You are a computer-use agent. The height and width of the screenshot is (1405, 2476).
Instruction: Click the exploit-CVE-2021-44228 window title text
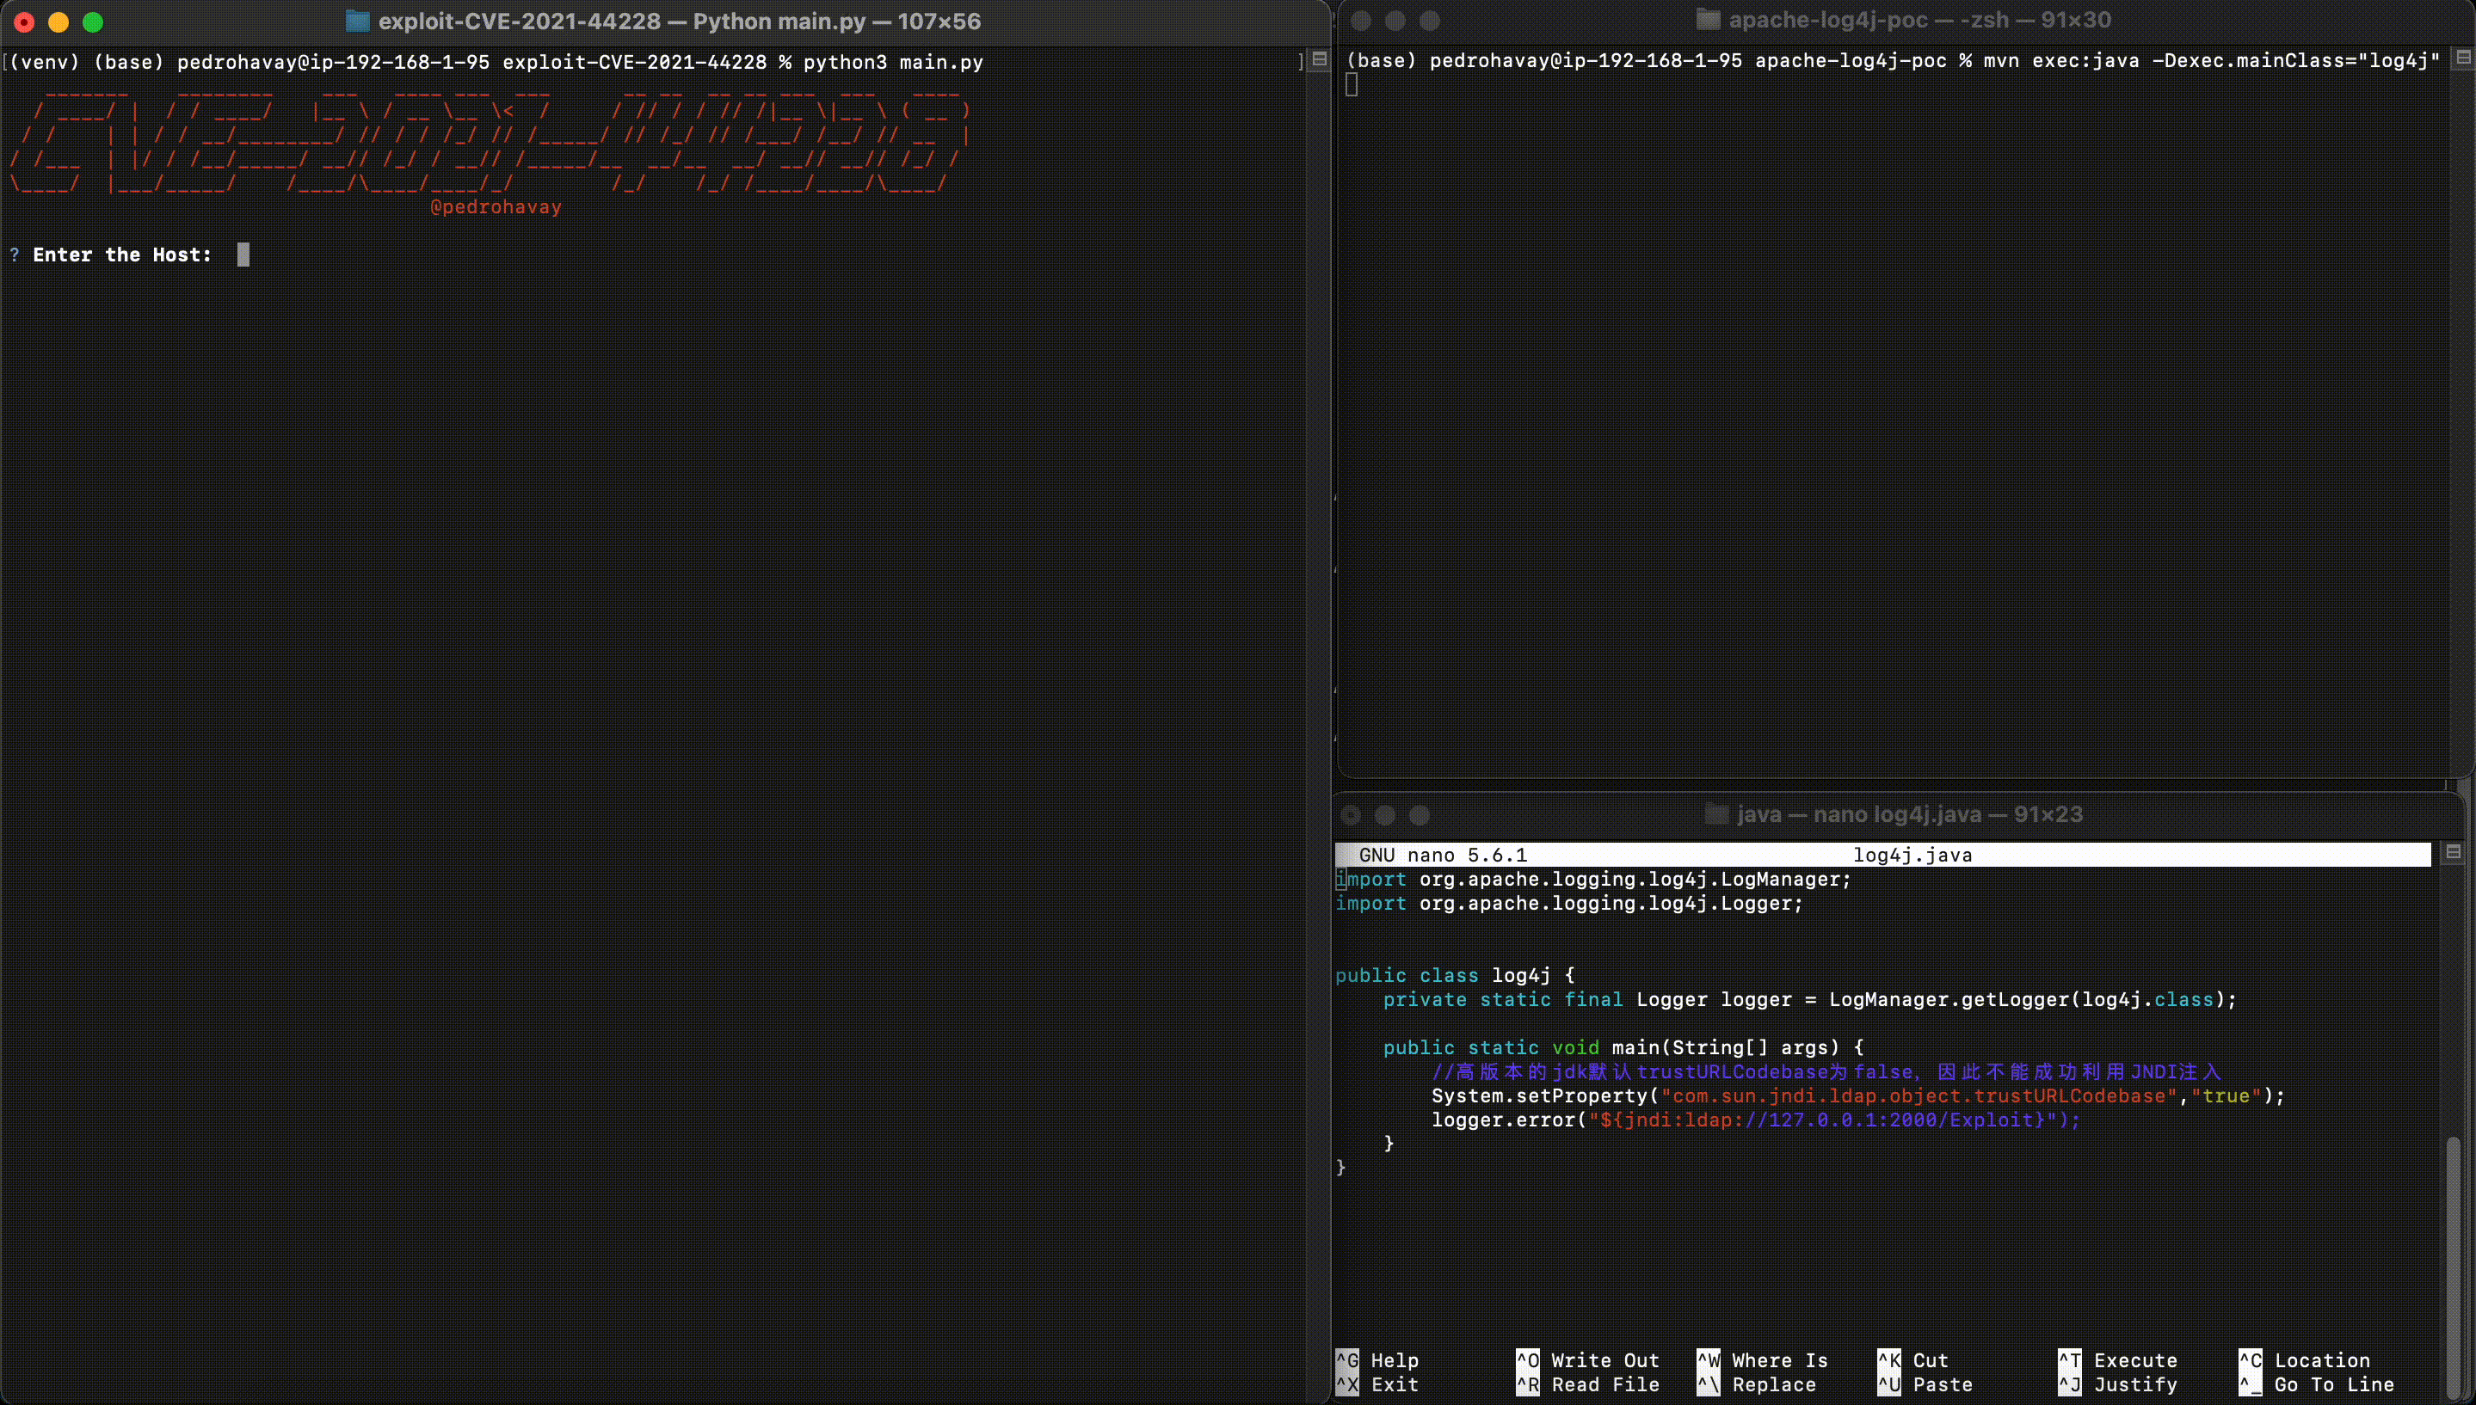(680, 21)
